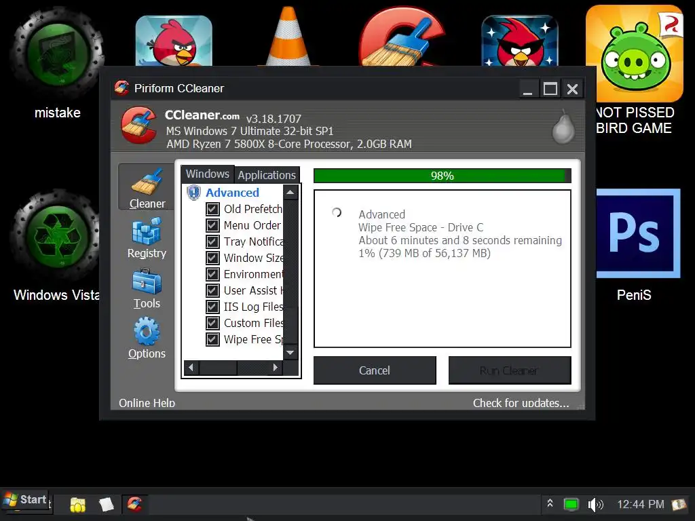The width and height of the screenshot is (695, 521).
Task: Uncheck Old Prefetch data checkbox
Action: coord(212,209)
